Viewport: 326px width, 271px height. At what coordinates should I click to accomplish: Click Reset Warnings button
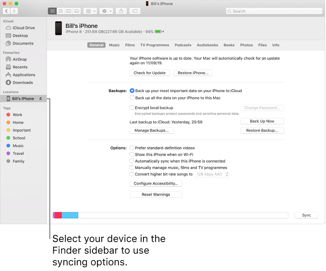pos(156,194)
